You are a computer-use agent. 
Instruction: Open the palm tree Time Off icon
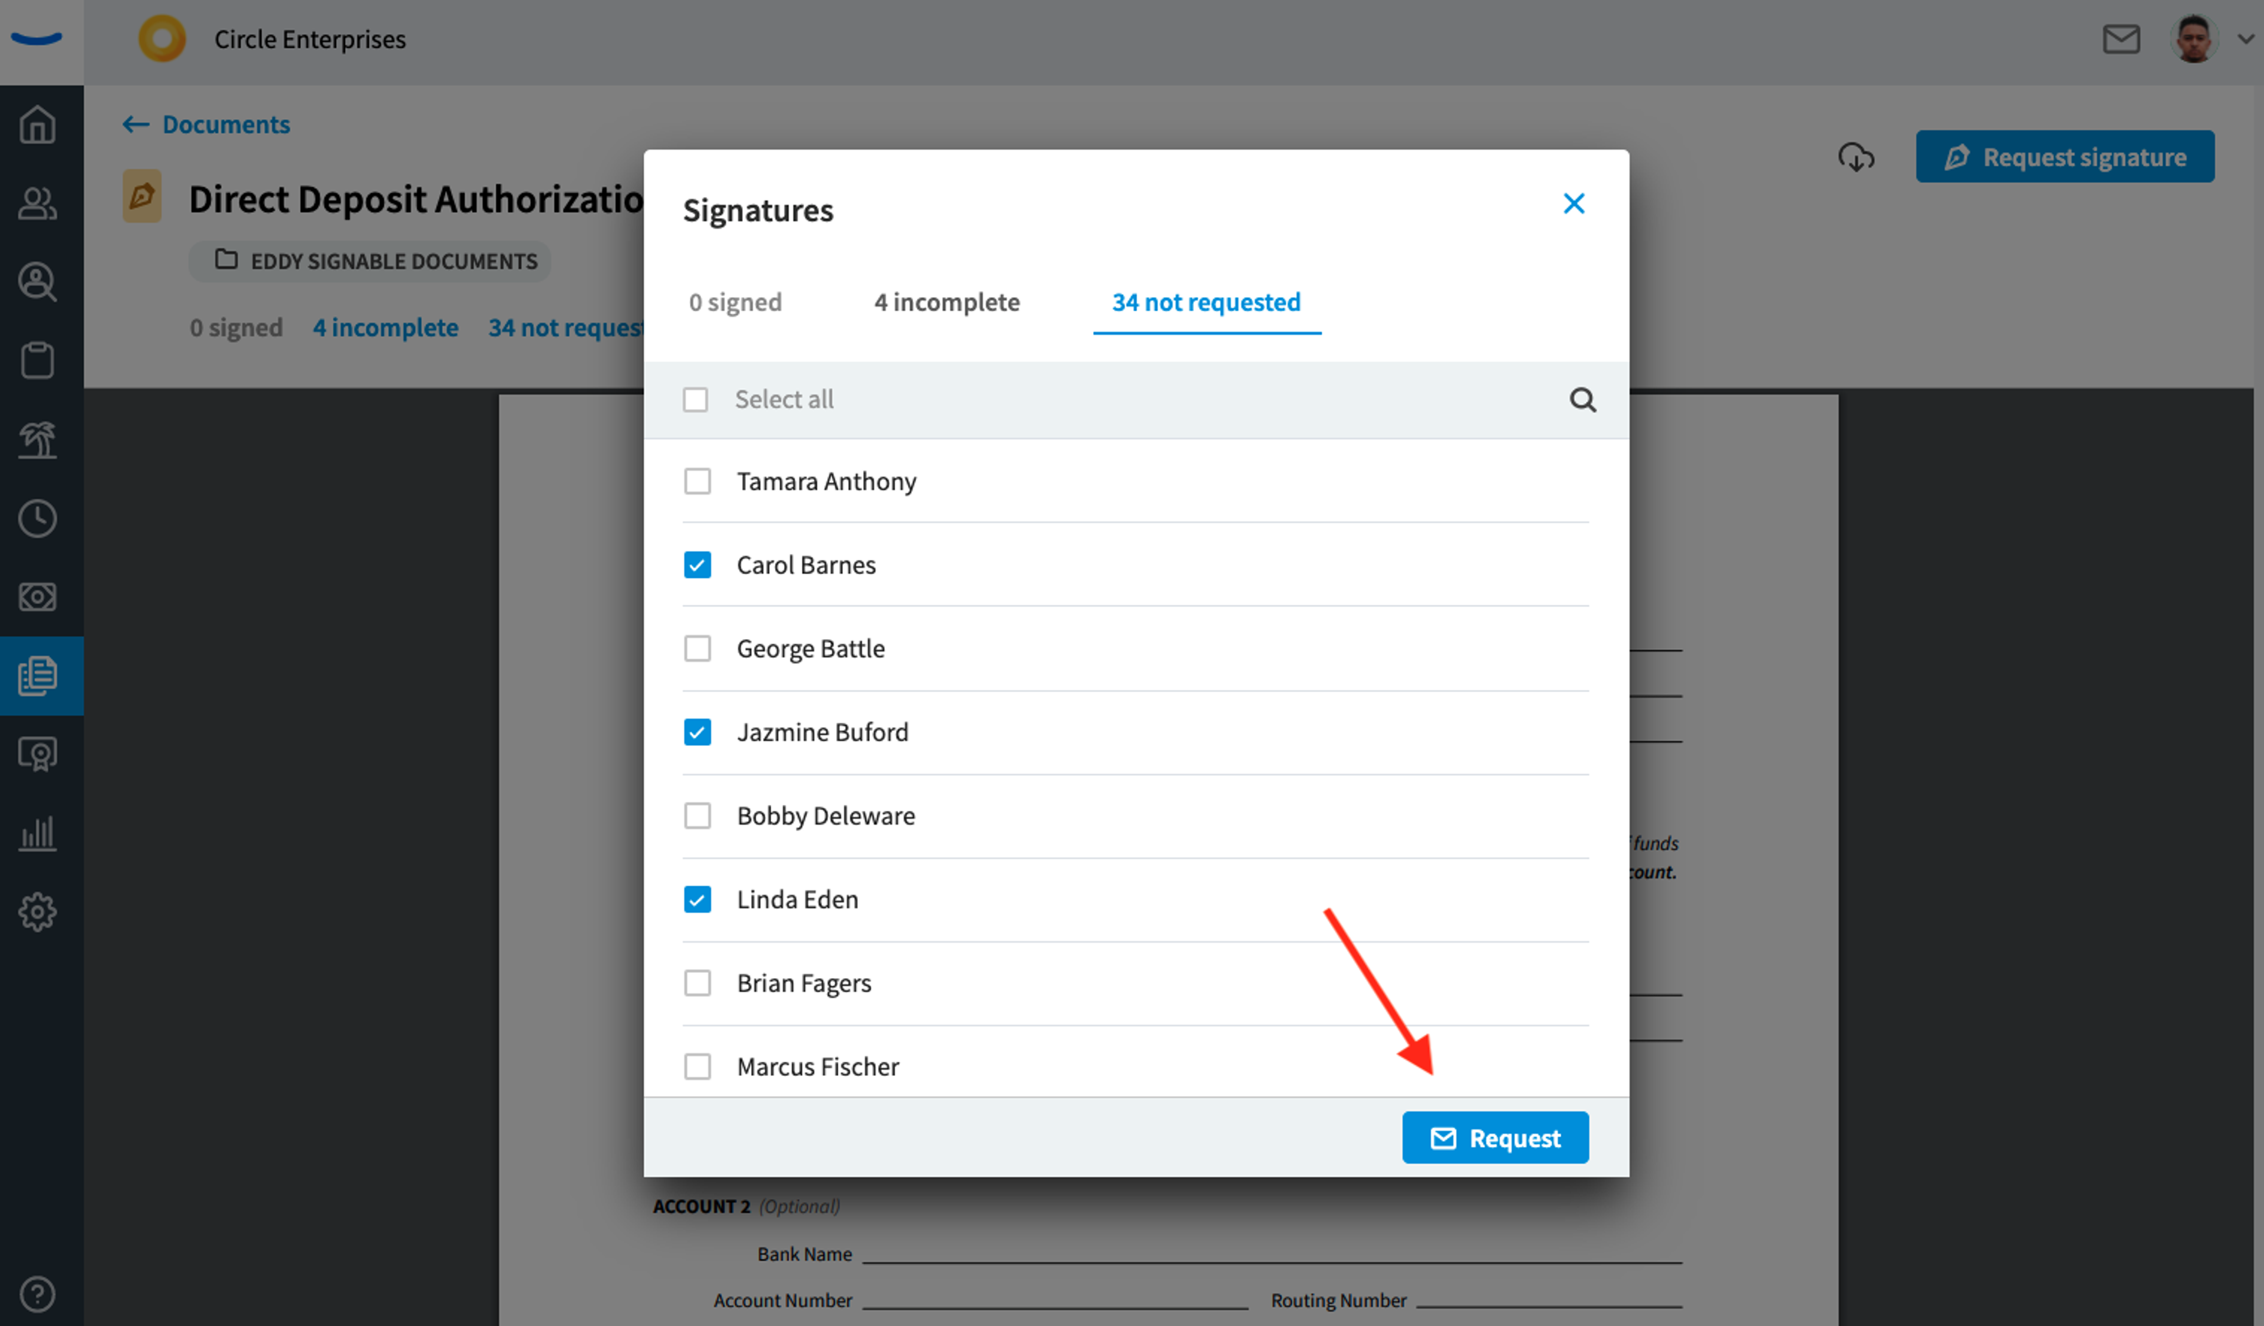pyautogui.click(x=38, y=439)
